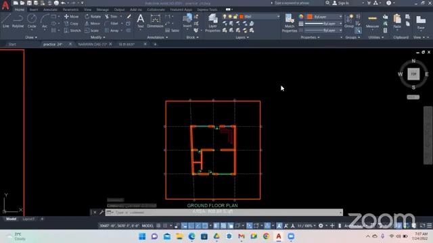This screenshot has width=433, height=243.
Task: Expand the Properties panel
Action: (x=310, y=37)
